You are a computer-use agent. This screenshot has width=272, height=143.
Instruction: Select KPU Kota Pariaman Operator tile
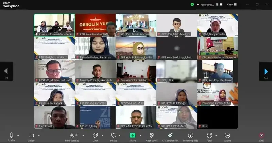tap(218, 48)
